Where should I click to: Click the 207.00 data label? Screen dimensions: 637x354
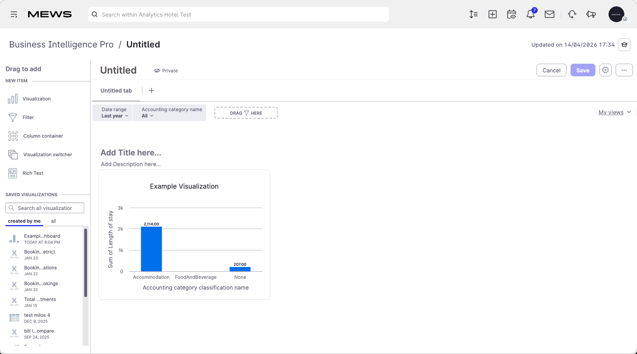pos(240,264)
